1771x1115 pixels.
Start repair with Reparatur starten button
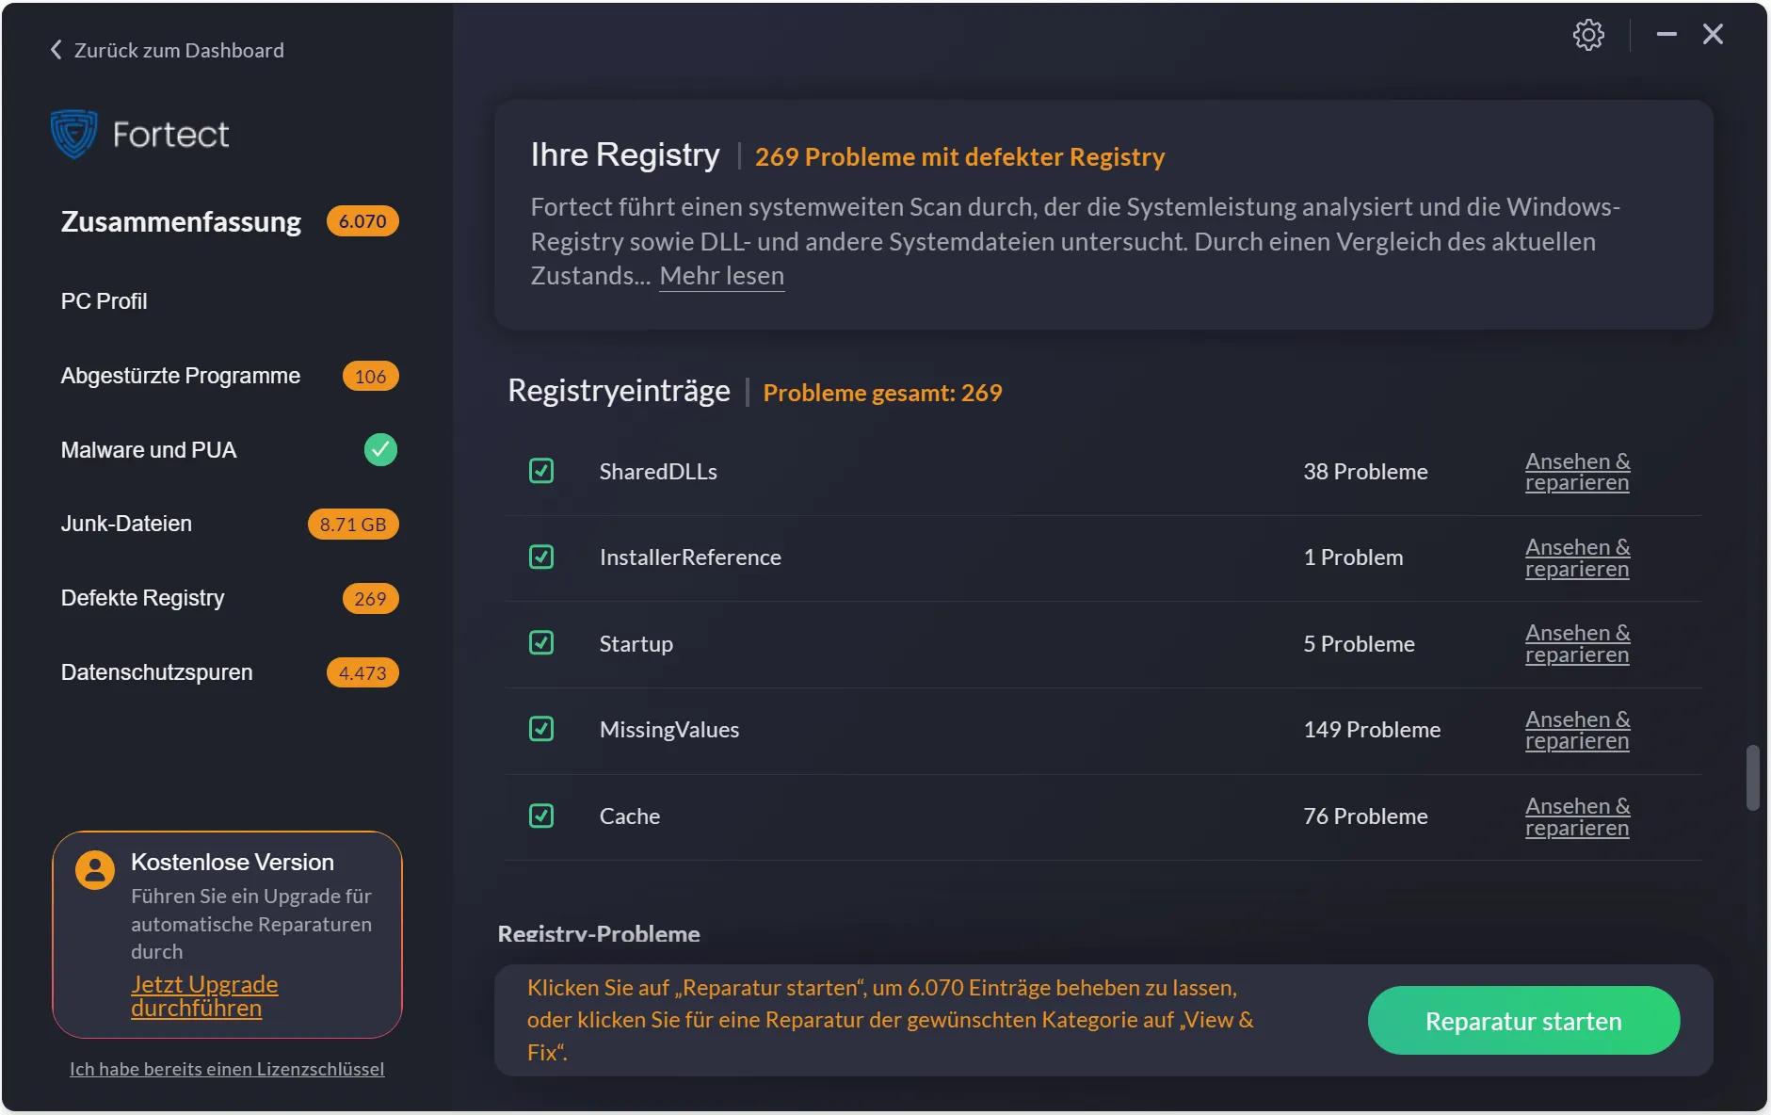pyautogui.click(x=1522, y=1021)
